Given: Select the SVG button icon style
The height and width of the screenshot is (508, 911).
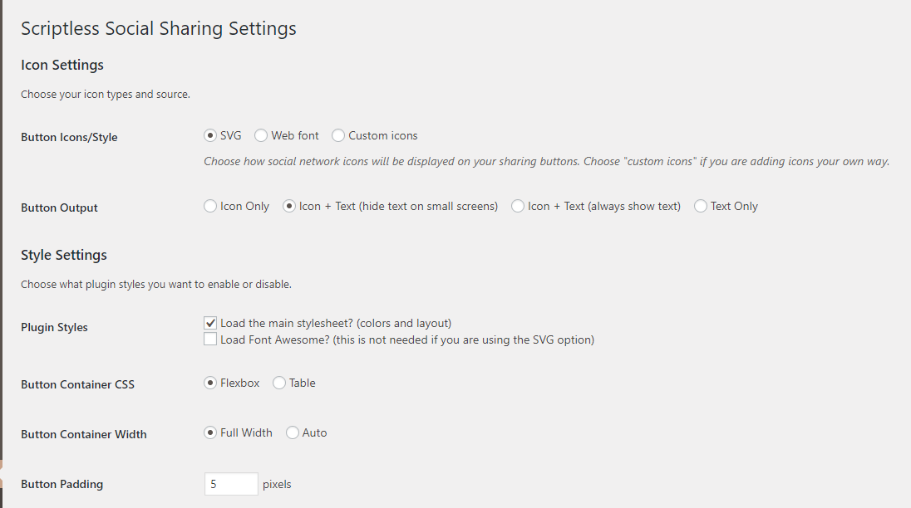Looking at the screenshot, I should point(210,135).
